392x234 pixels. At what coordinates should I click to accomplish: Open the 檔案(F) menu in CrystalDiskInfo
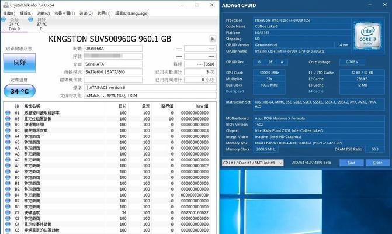point(9,13)
